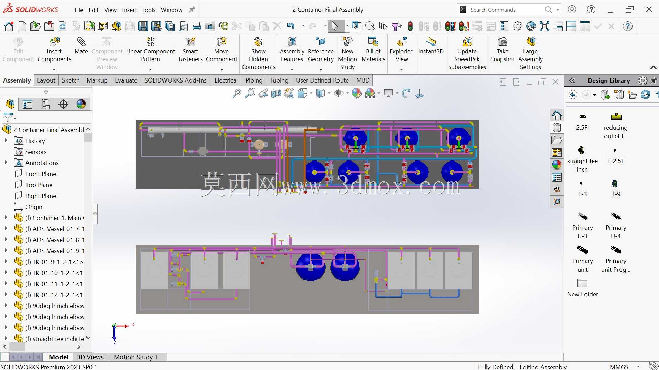Open Appearances tab in task pane

click(x=557, y=165)
